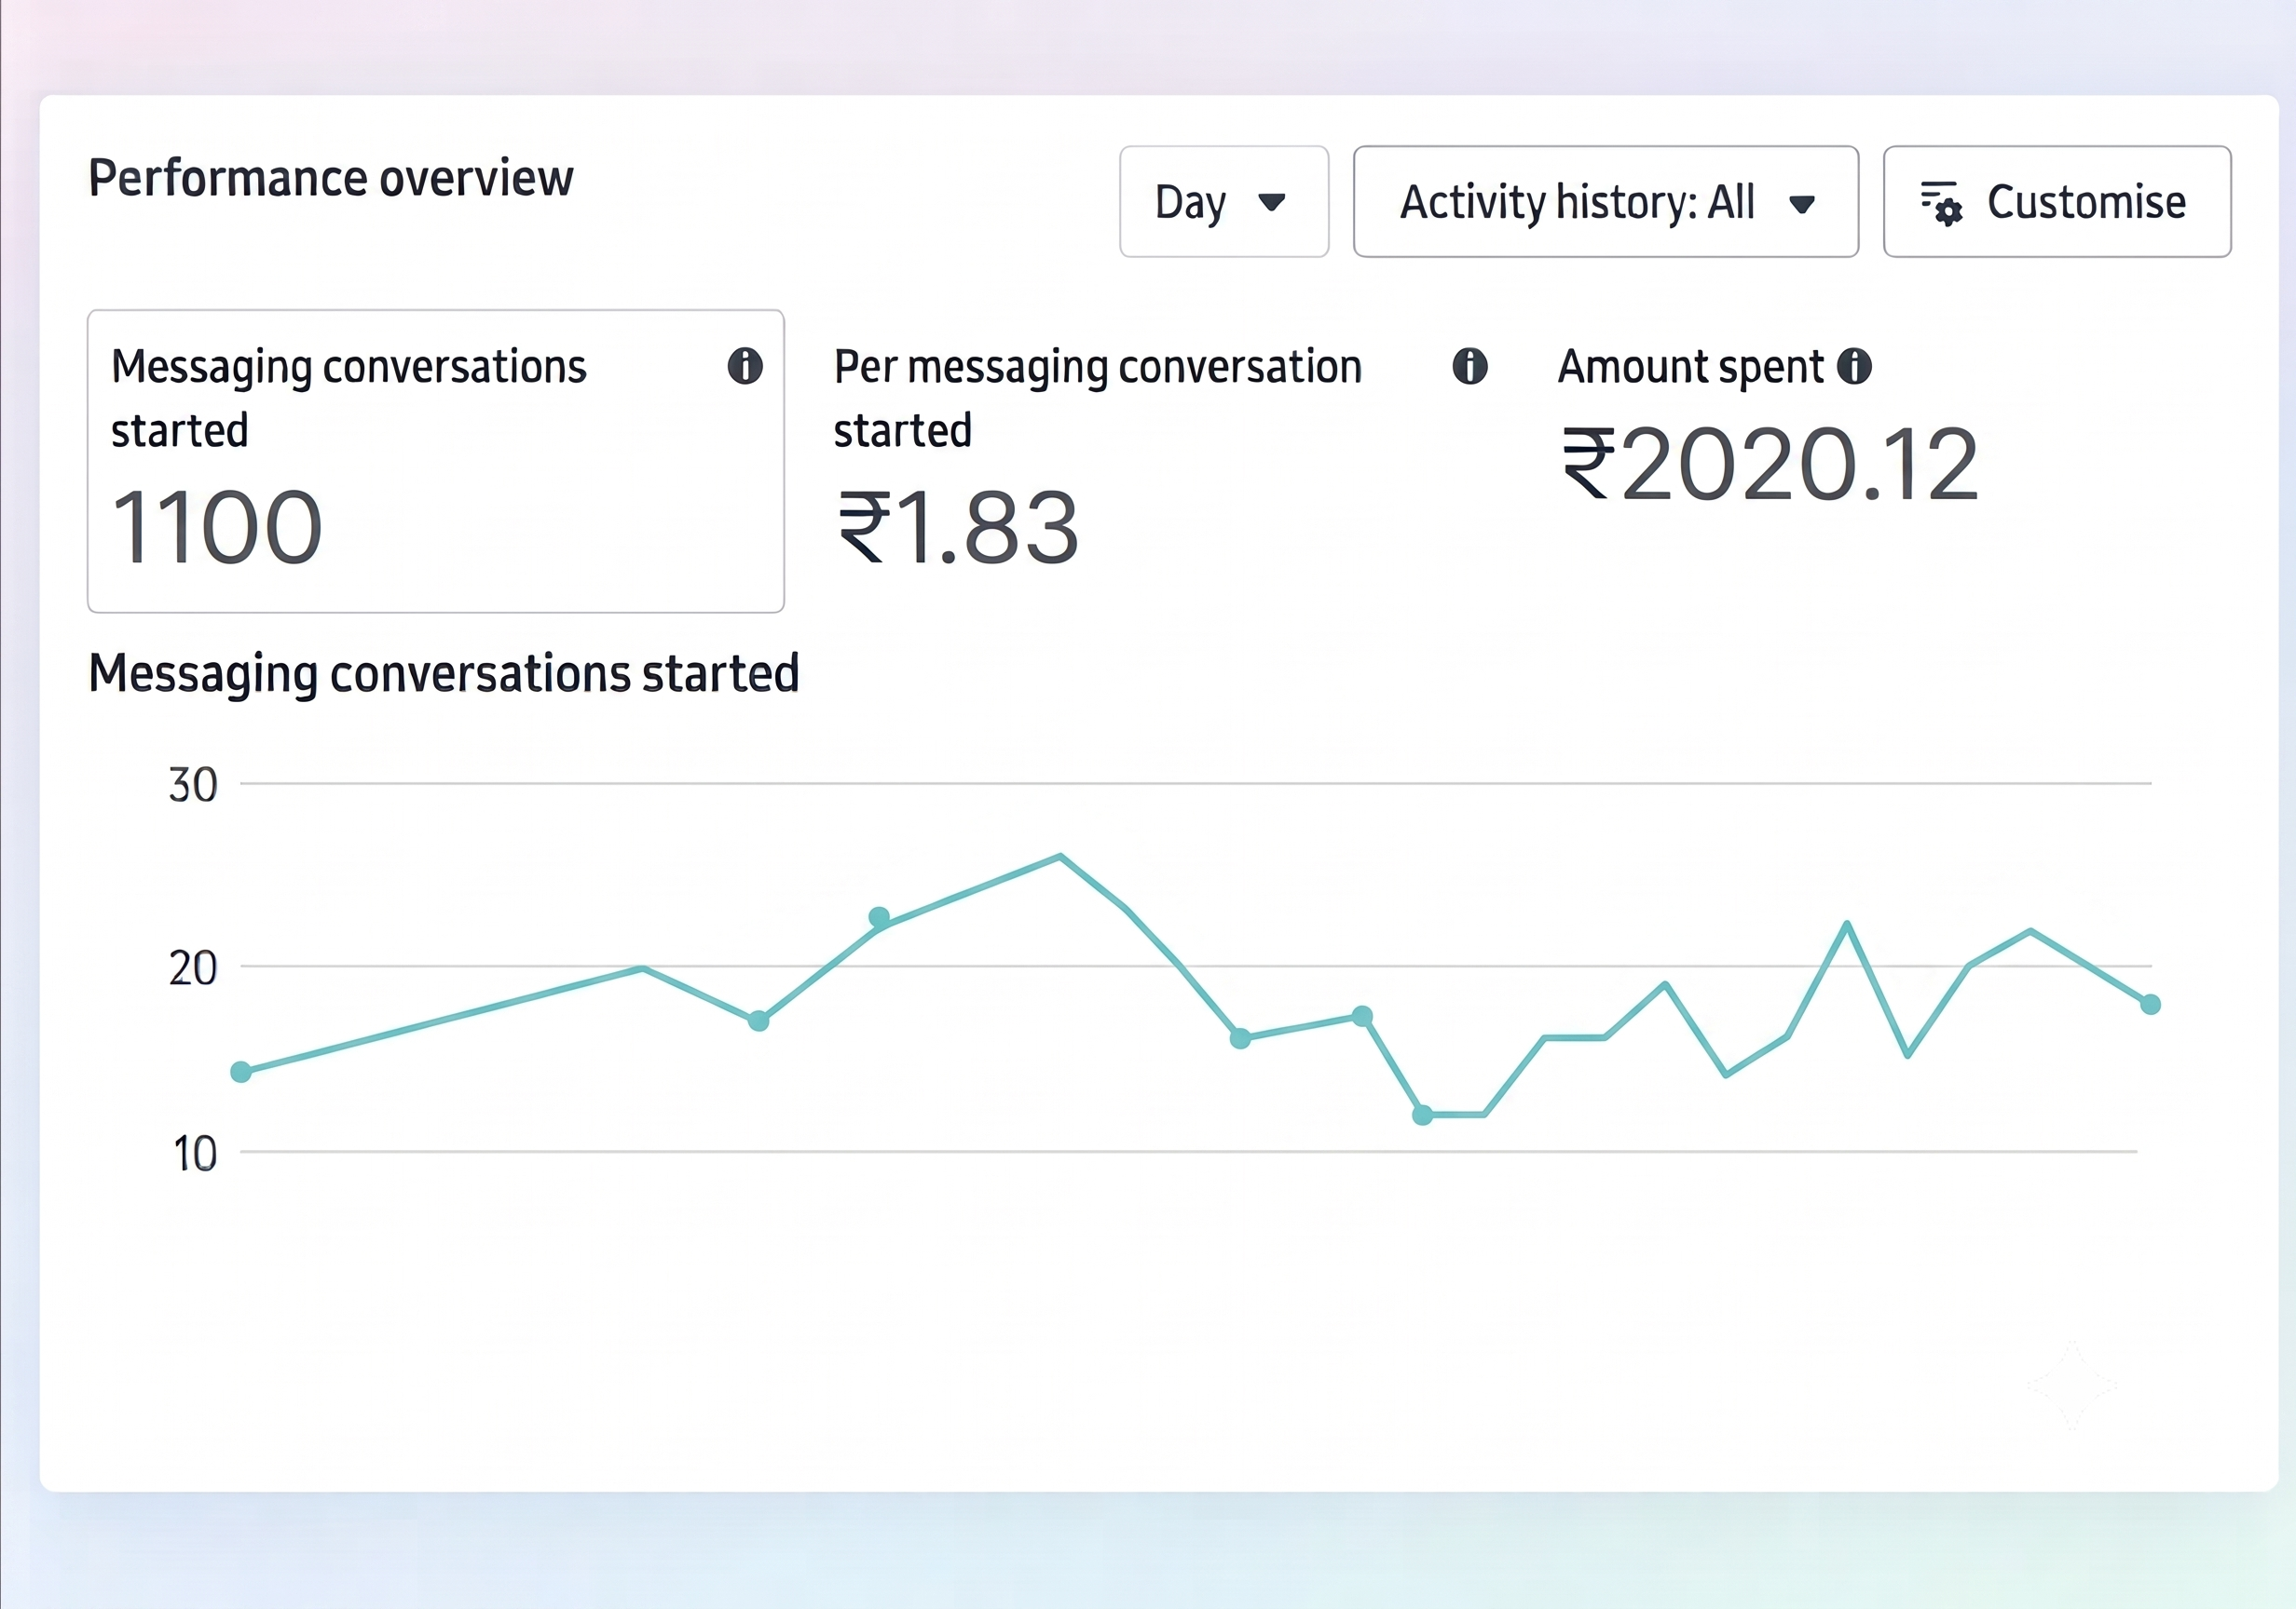
Task: Click the 20 y-axis label
Action: [193, 967]
